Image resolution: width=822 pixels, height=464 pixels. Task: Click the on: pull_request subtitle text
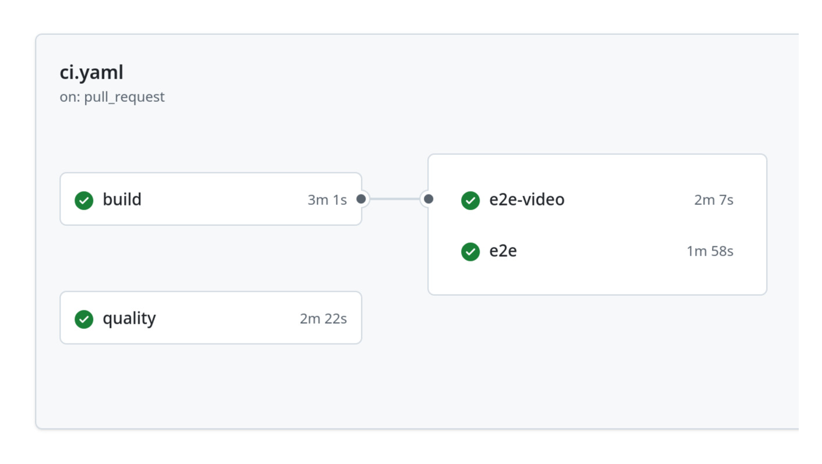coord(112,97)
